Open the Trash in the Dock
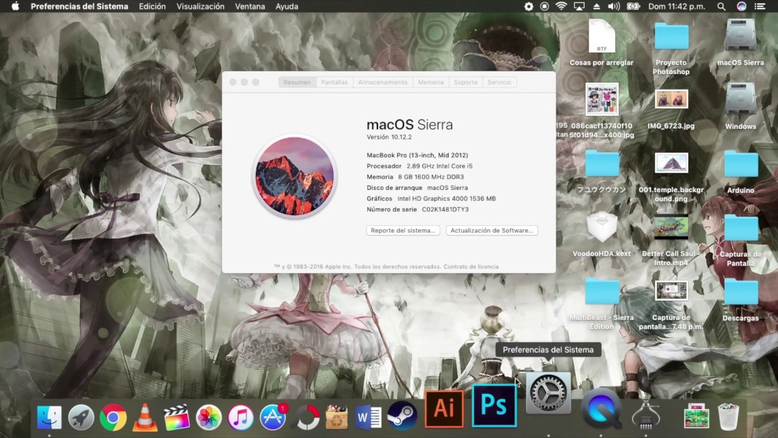The width and height of the screenshot is (778, 438). [728, 417]
